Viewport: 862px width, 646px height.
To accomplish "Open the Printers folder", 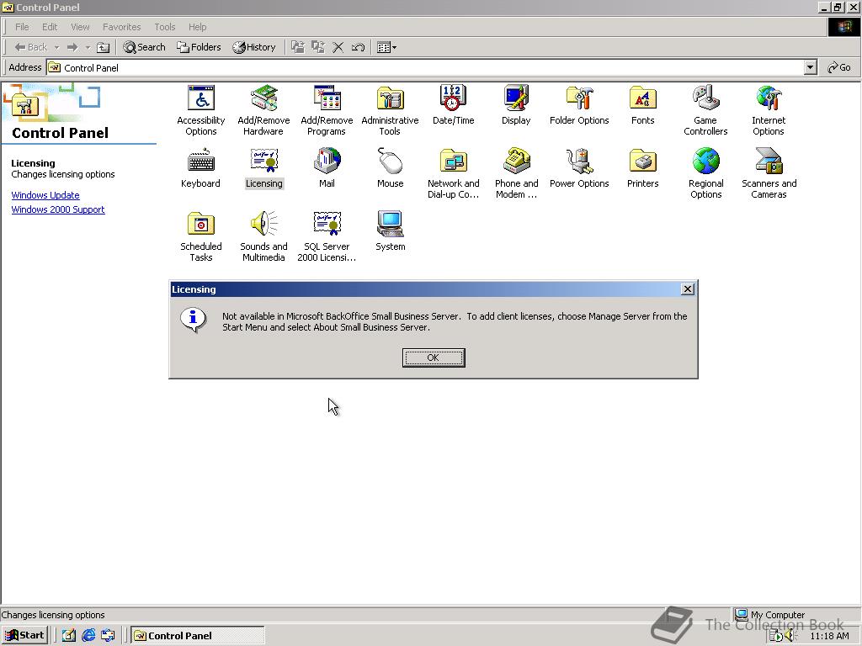I will coord(642,168).
